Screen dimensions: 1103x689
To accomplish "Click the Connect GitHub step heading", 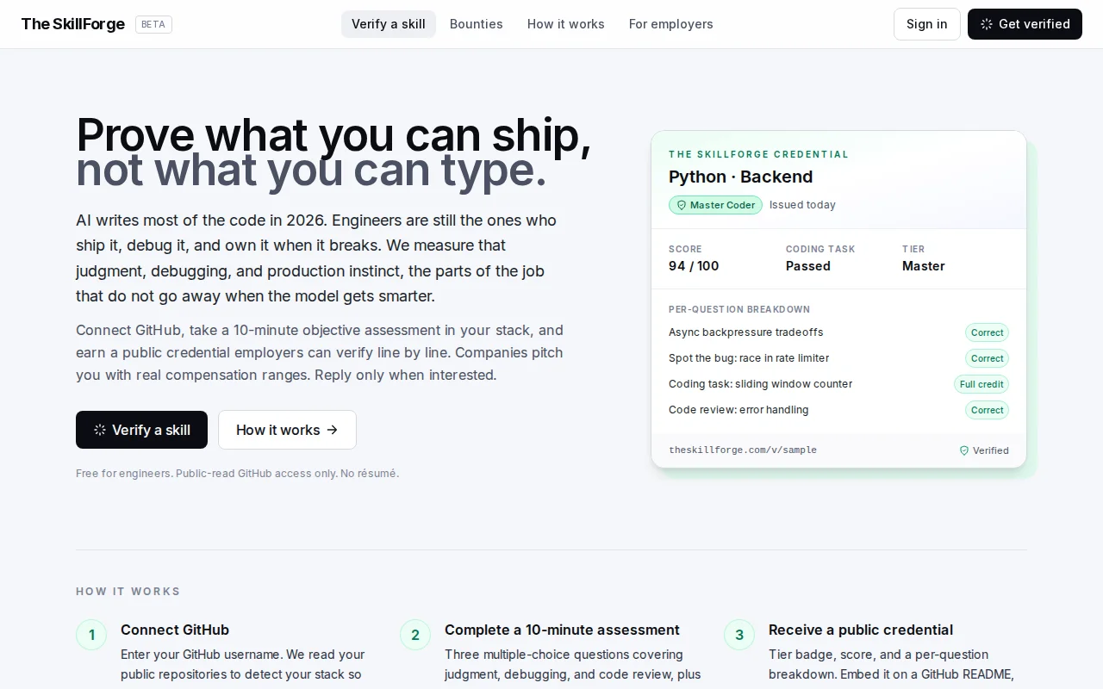I will pyautogui.click(x=175, y=630).
